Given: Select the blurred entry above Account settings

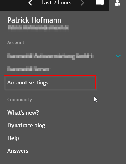Looking at the screenshot, I should [28, 69].
